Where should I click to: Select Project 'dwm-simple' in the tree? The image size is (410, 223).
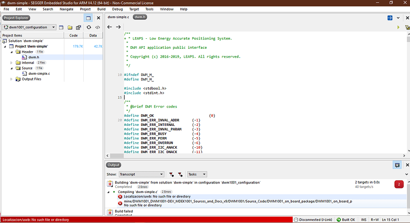coord(31,46)
